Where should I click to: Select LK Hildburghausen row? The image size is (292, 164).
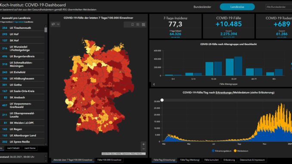22,78
